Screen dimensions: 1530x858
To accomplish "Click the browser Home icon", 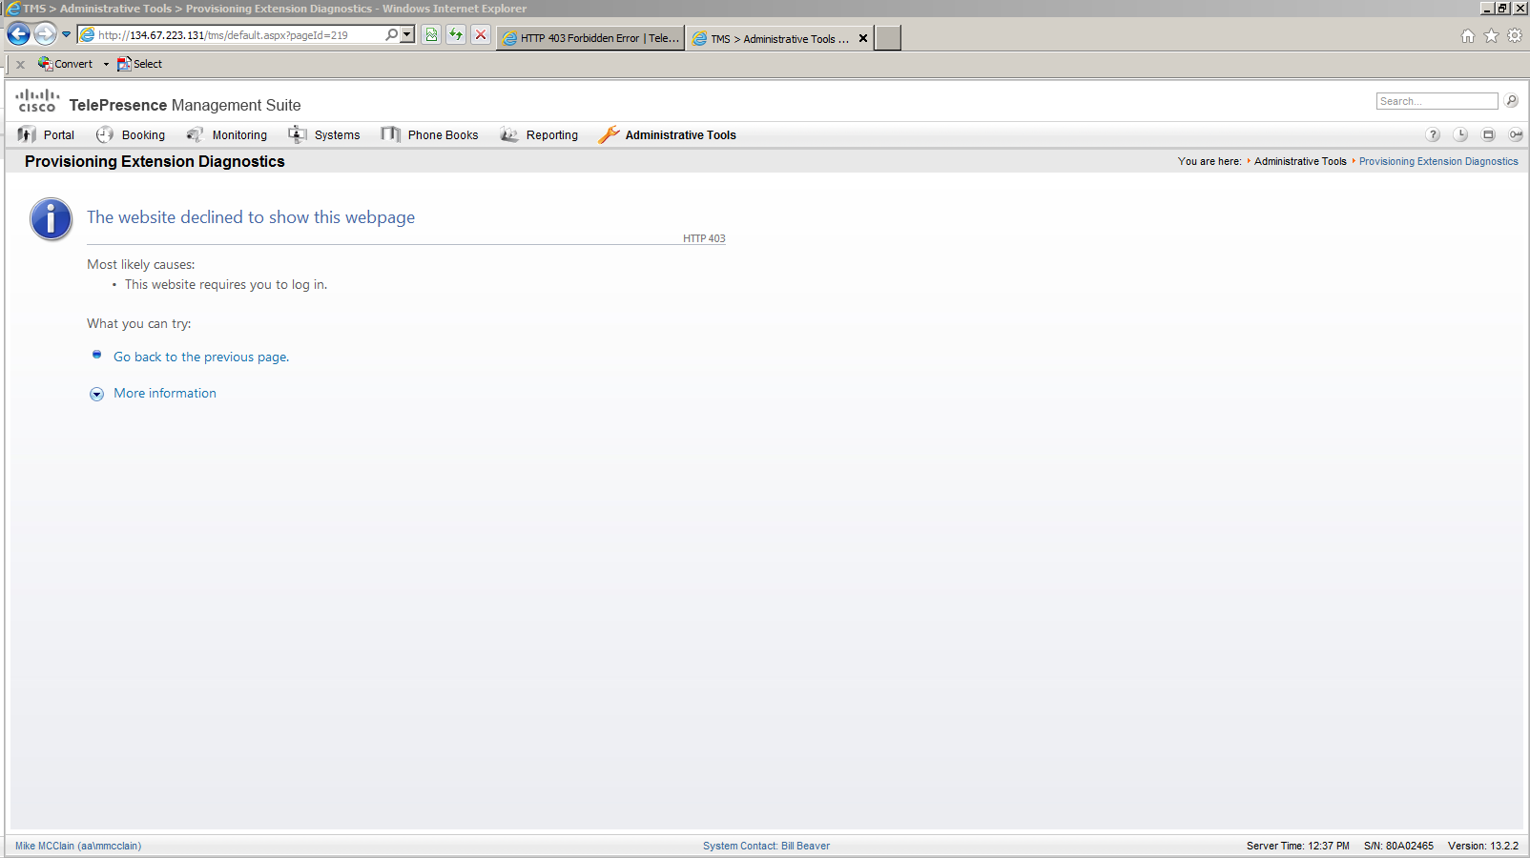I will (x=1468, y=36).
